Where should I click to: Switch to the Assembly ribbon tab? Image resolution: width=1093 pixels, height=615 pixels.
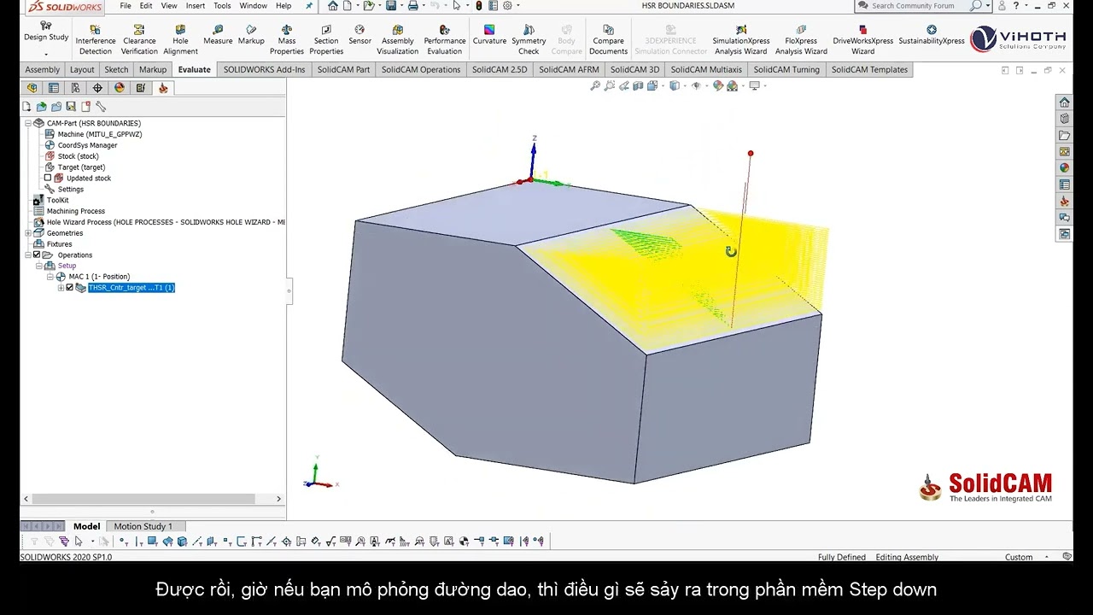click(43, 69)
